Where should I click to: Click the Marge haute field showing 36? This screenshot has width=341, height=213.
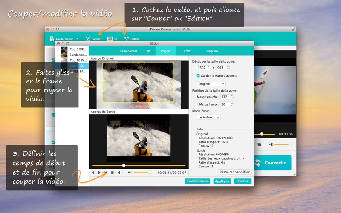(225, 104)
